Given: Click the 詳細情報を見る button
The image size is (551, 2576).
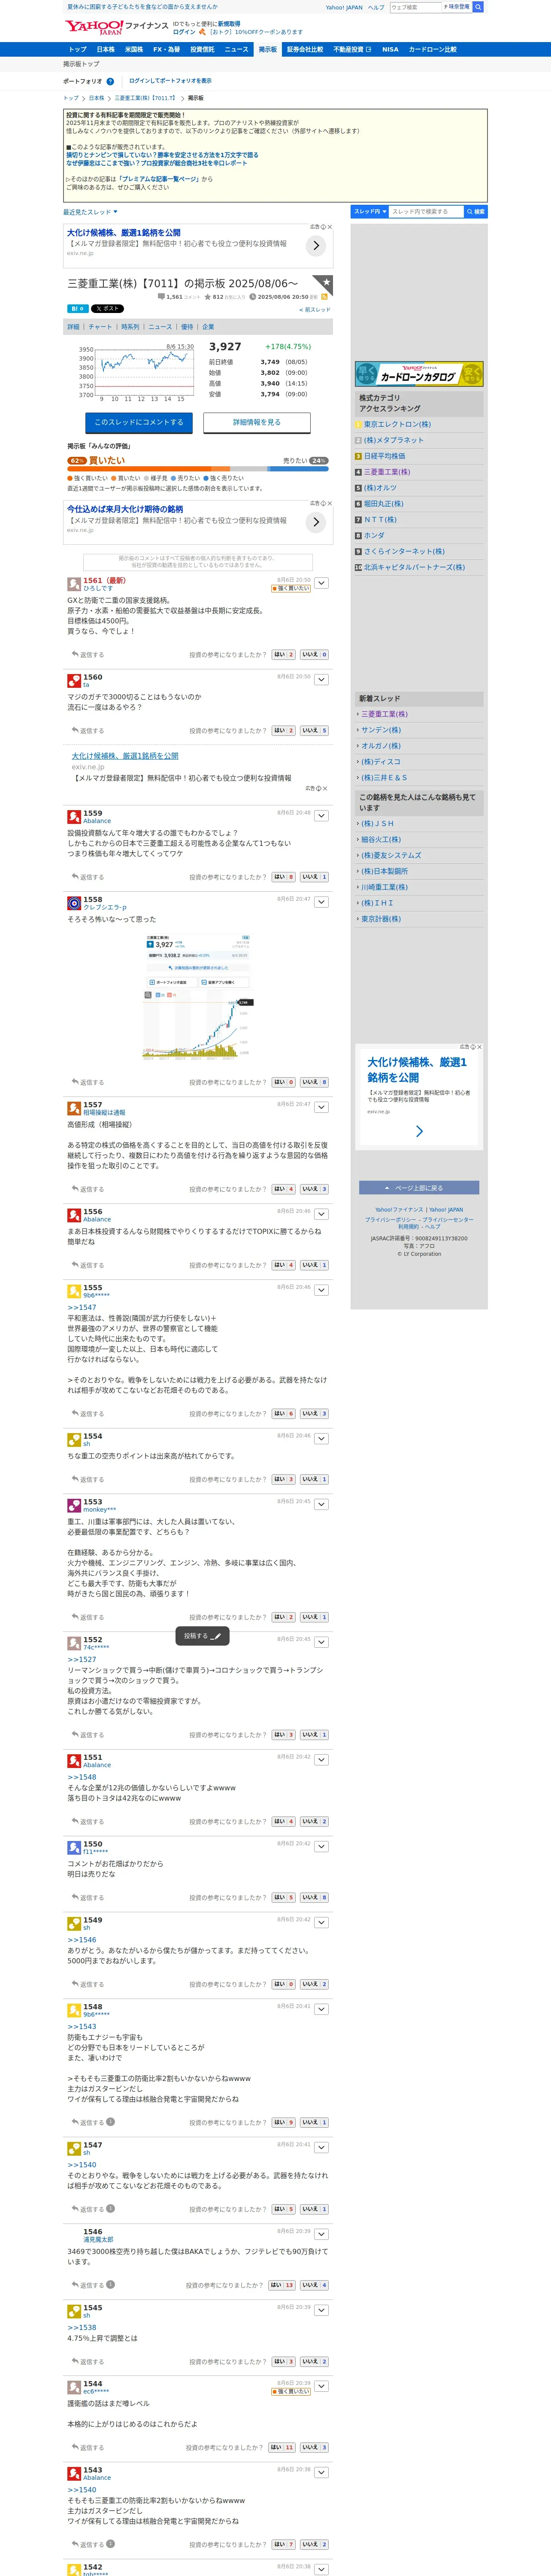Looking at the screenshot, I should [257, 423].
